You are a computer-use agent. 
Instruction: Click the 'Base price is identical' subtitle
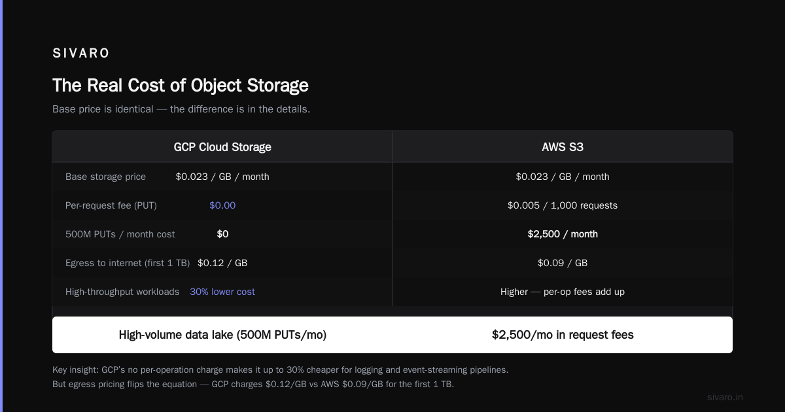(181, 109)
